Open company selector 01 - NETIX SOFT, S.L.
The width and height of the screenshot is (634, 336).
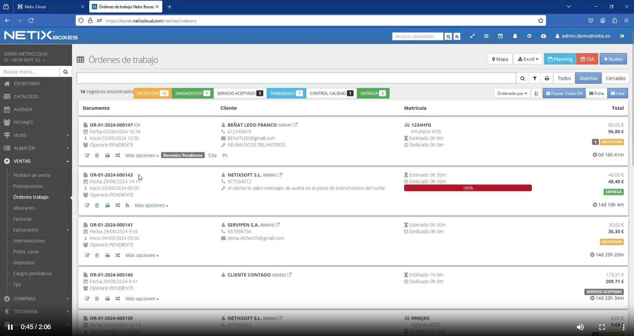[x=25, y=60]
